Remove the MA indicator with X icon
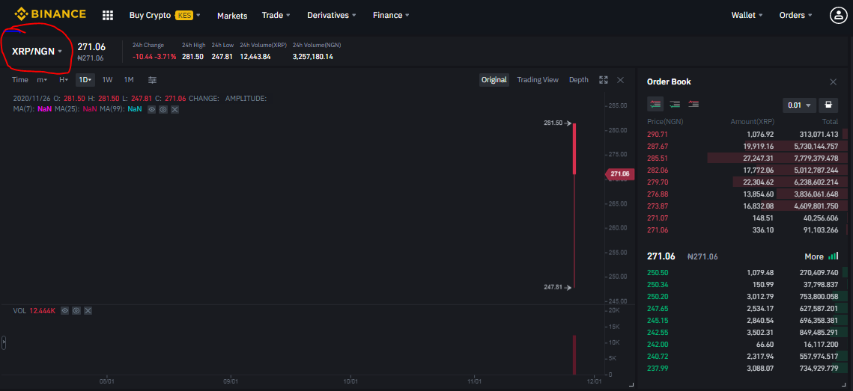 (x=174, y=109)
